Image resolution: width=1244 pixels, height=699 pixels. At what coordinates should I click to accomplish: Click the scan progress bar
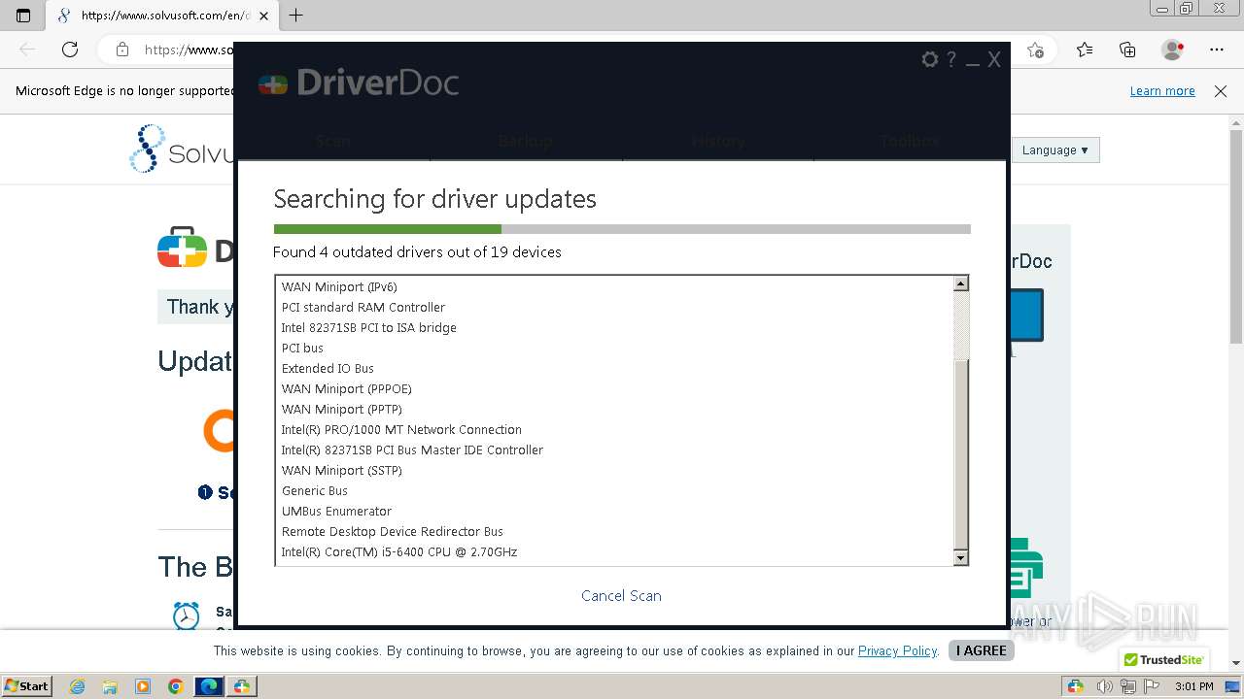[x=622, y=229]
